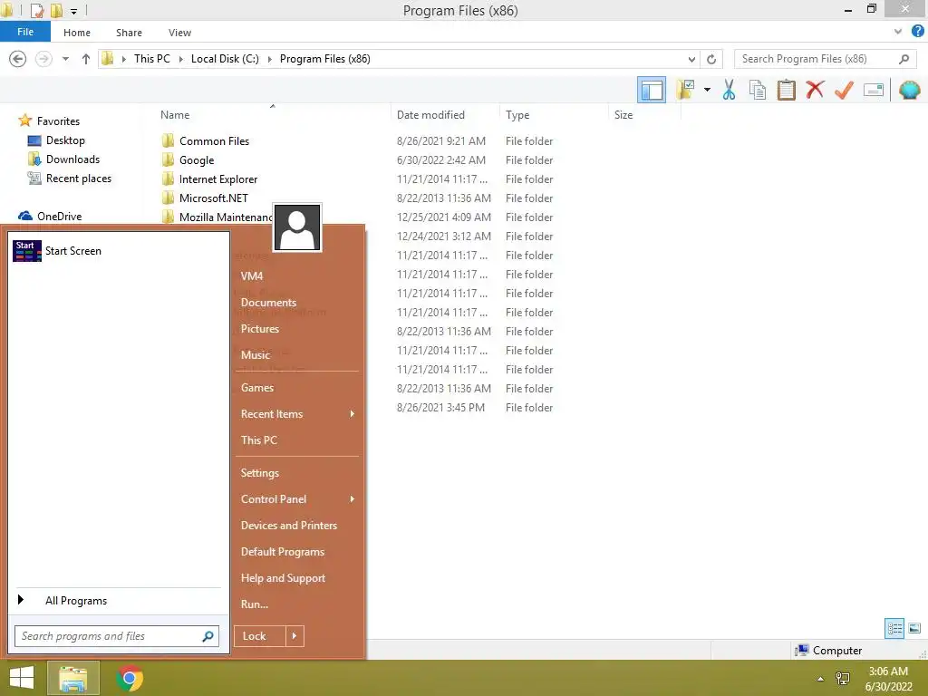Click the E-mail envelope toolbar icon

point(873,90)
